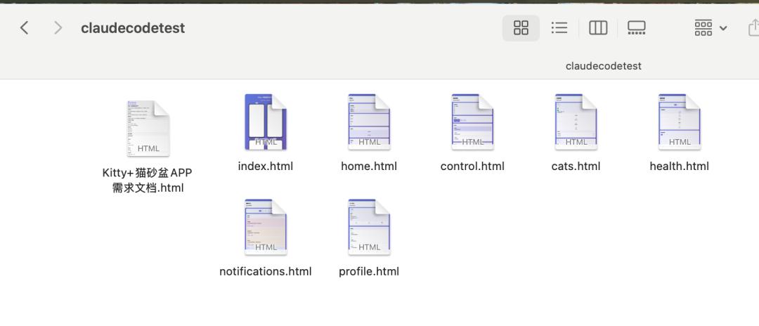Click the profile.html filename label
The image size is (759, 326).
point(369,271)
